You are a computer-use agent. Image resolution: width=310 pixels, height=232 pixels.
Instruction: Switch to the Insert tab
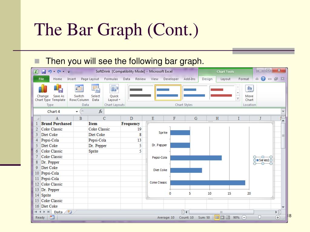[71, 79]
